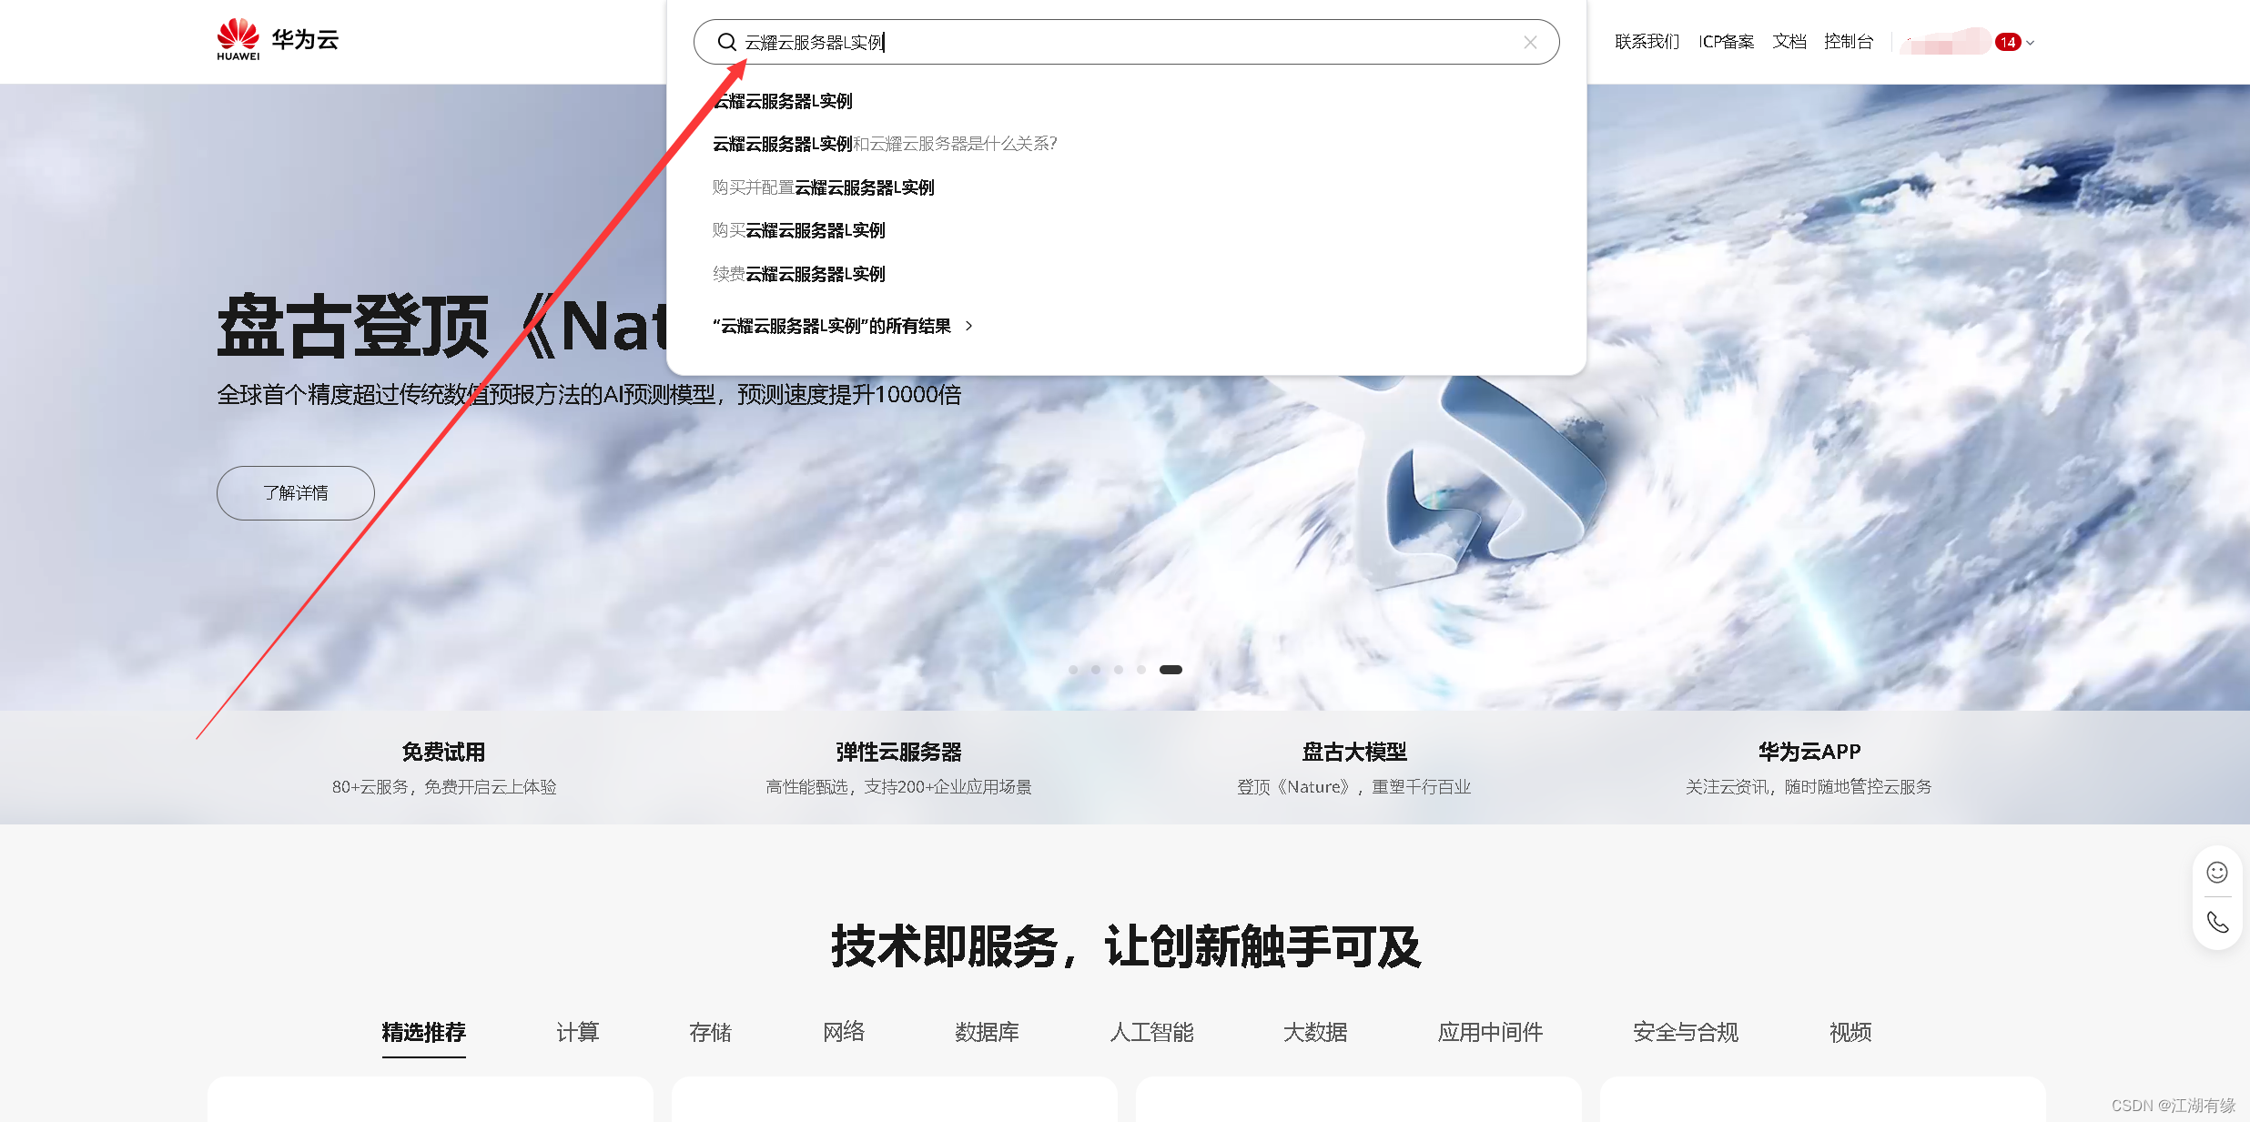
Task: Click the phone contact icon on the right edge
Action: point(2217,922)
